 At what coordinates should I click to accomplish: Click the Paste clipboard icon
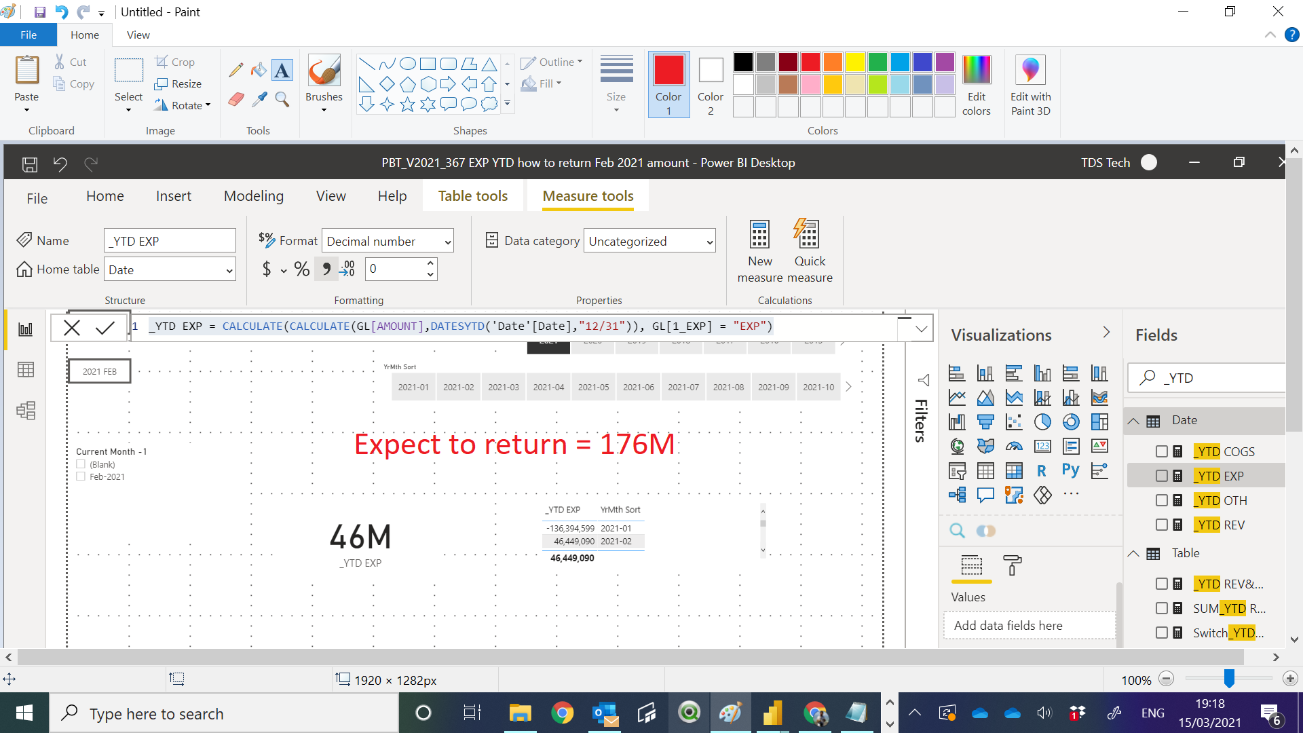(x=27, y=71)
